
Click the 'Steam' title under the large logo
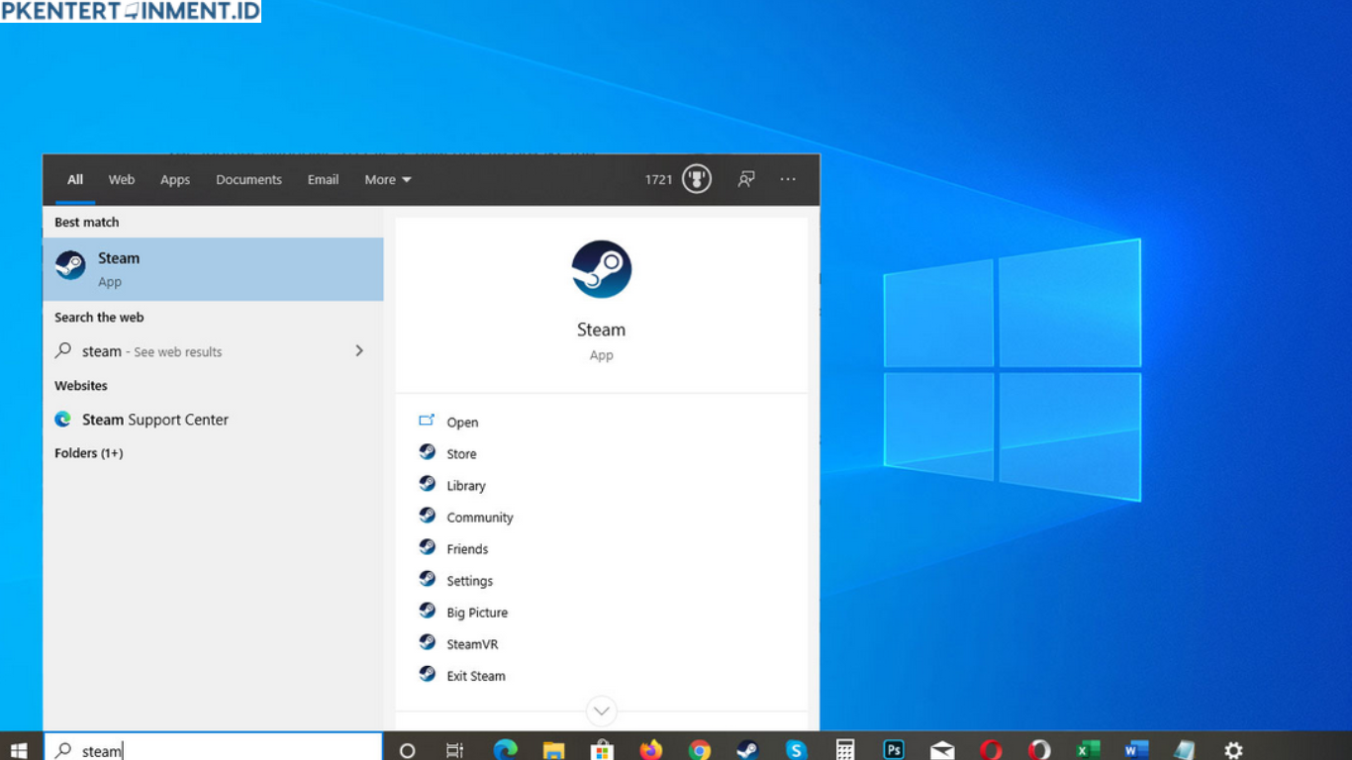pos(601,330)
